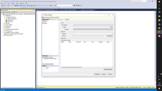Open the Connect dropdown in Object Explorer
This screenshot has width=162, height=91.
(3, 12)
